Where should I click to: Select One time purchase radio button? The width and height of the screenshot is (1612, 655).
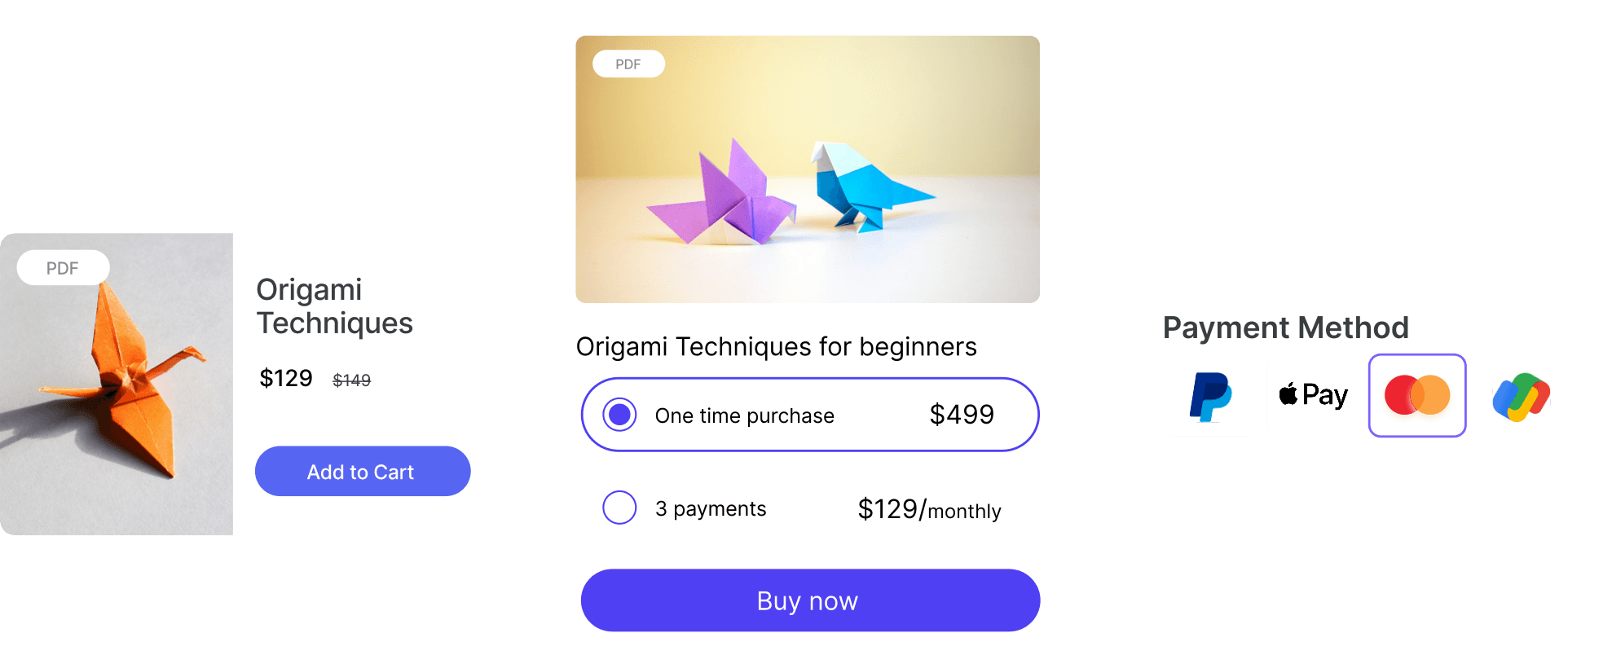(x=619, y=415)
